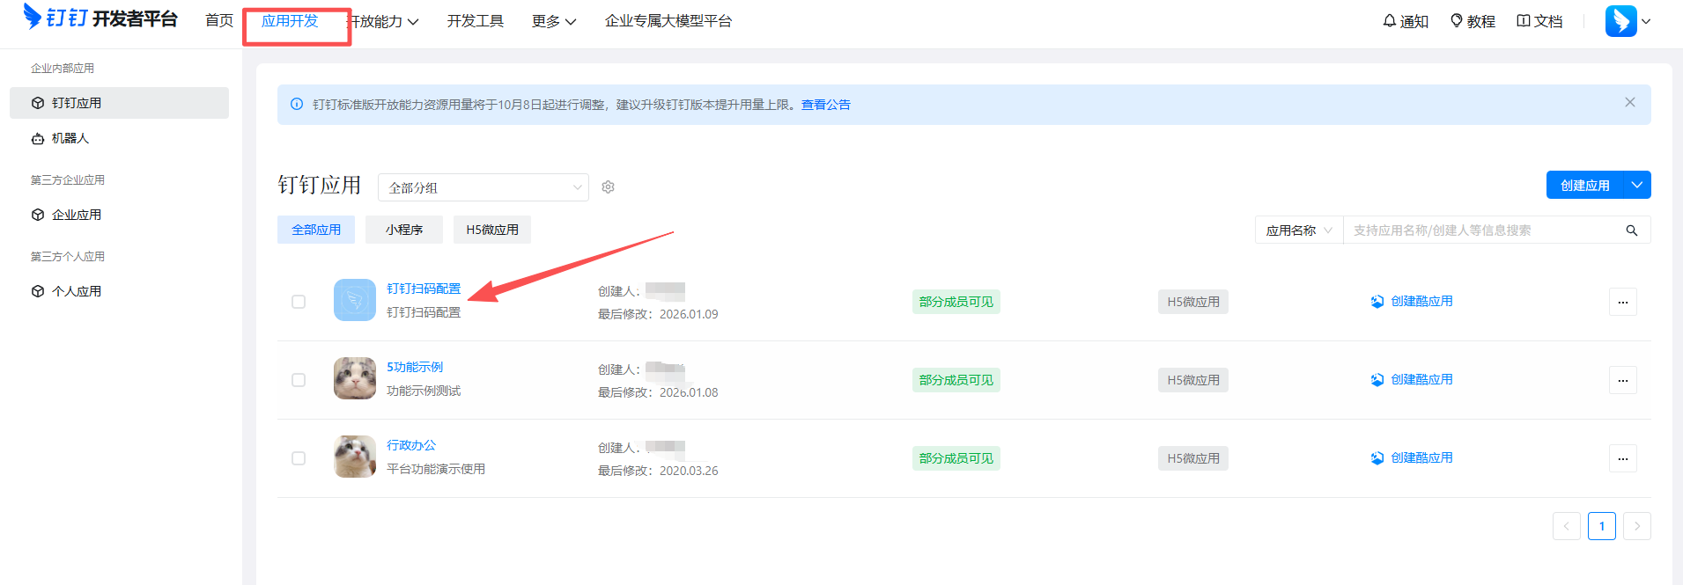Click 功能示例测试 description text
The height and width of the screenshot is (585, 1683).
[424, 391]
